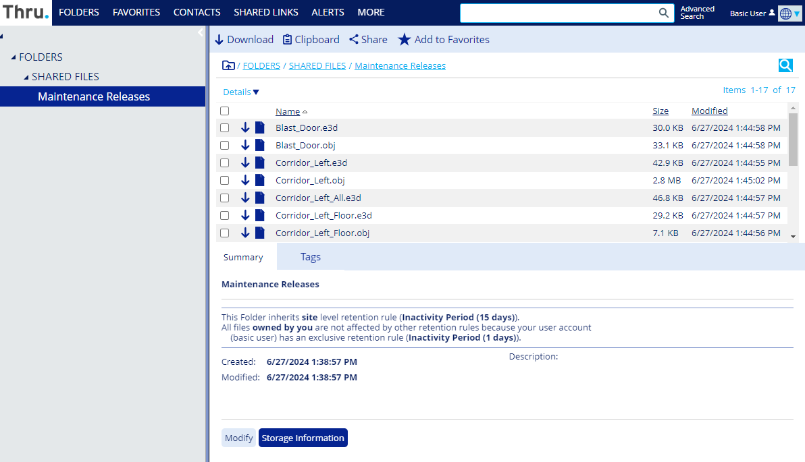Viewport: 805px width, 462px height.
Task: Check the box for Blast_Door.obj
Action: [x=225, y=145]
